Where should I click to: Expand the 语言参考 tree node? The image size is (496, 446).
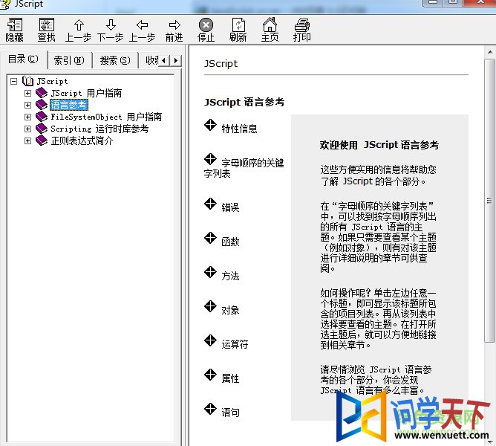coord(27,105)
